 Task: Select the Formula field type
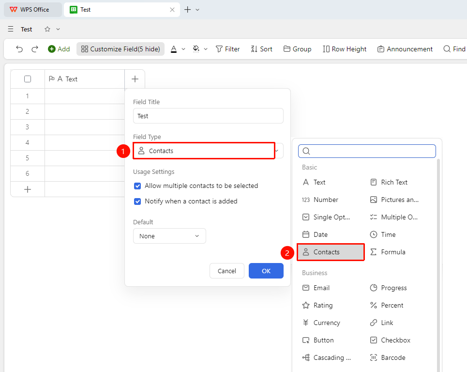(x=388, y=252)
